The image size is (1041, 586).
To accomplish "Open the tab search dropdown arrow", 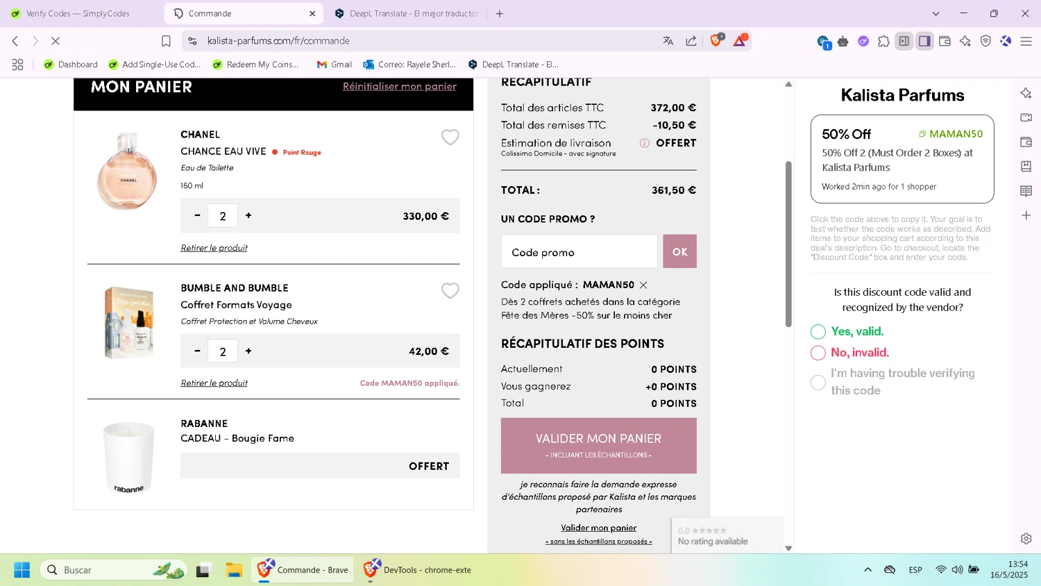I will pos(936,13).
